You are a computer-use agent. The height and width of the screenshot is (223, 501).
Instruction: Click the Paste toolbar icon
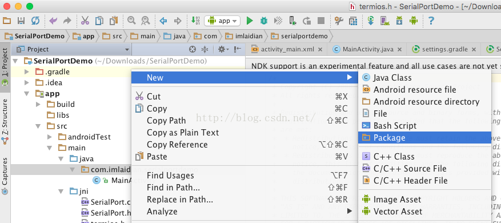click(114, 21)
